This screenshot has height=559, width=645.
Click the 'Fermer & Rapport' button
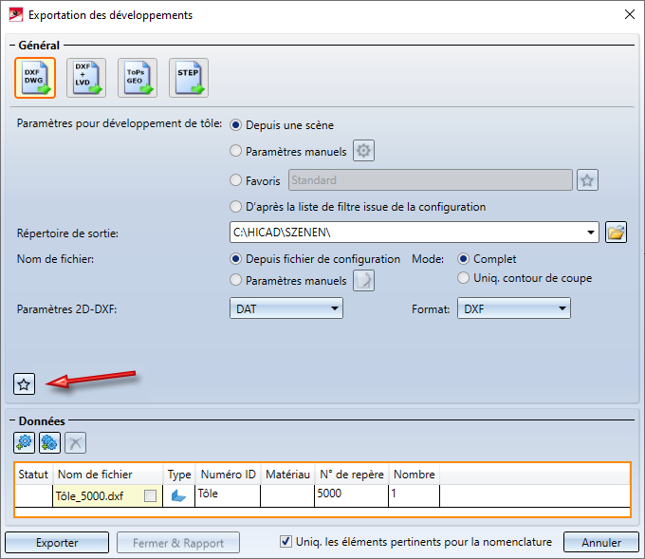click(178, 543)
